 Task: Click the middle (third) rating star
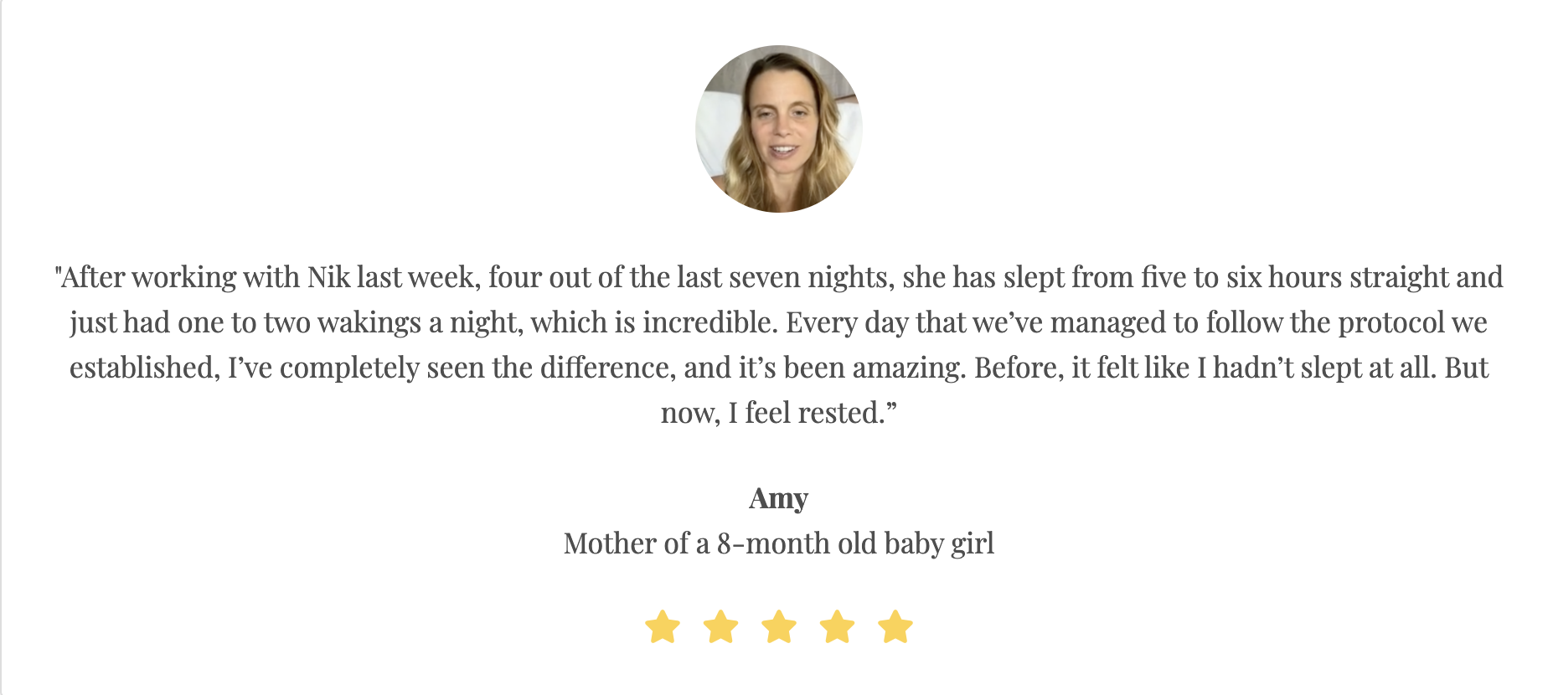(779, 626)
